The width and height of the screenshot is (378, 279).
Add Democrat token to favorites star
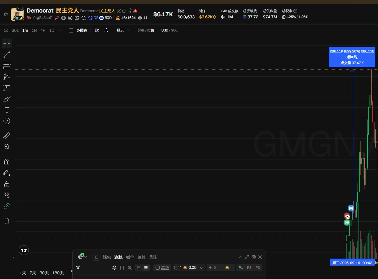[x=6, y=14]
